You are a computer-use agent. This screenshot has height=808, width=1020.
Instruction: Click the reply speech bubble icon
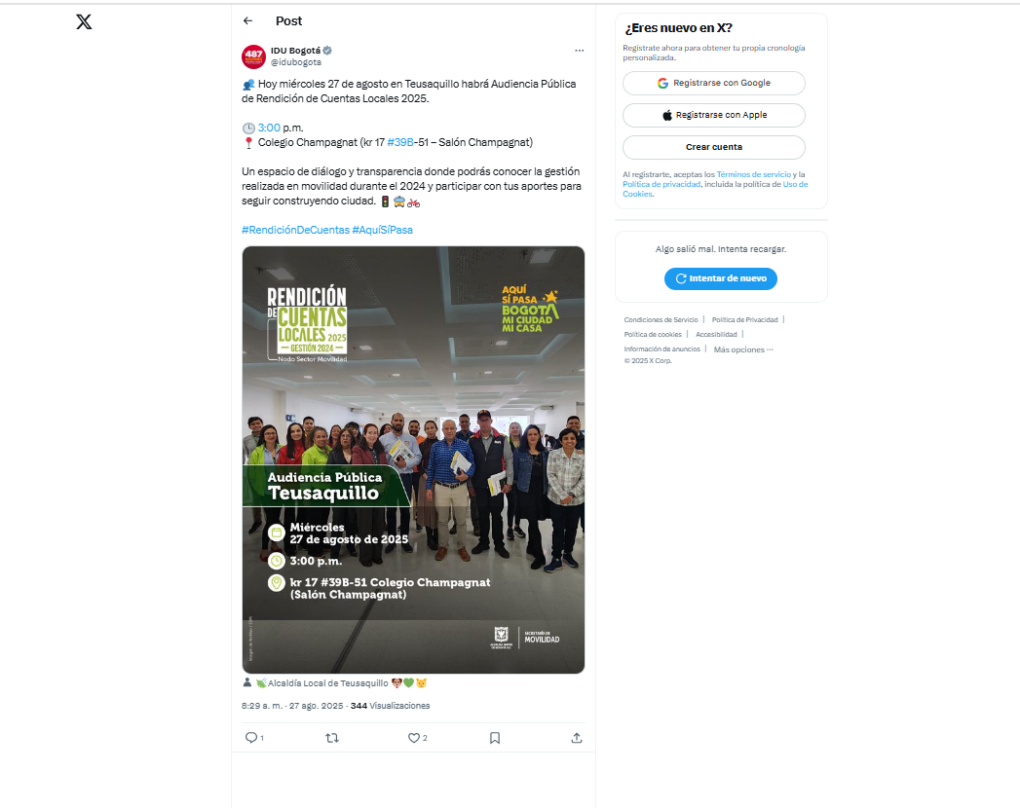click(251, 737)
